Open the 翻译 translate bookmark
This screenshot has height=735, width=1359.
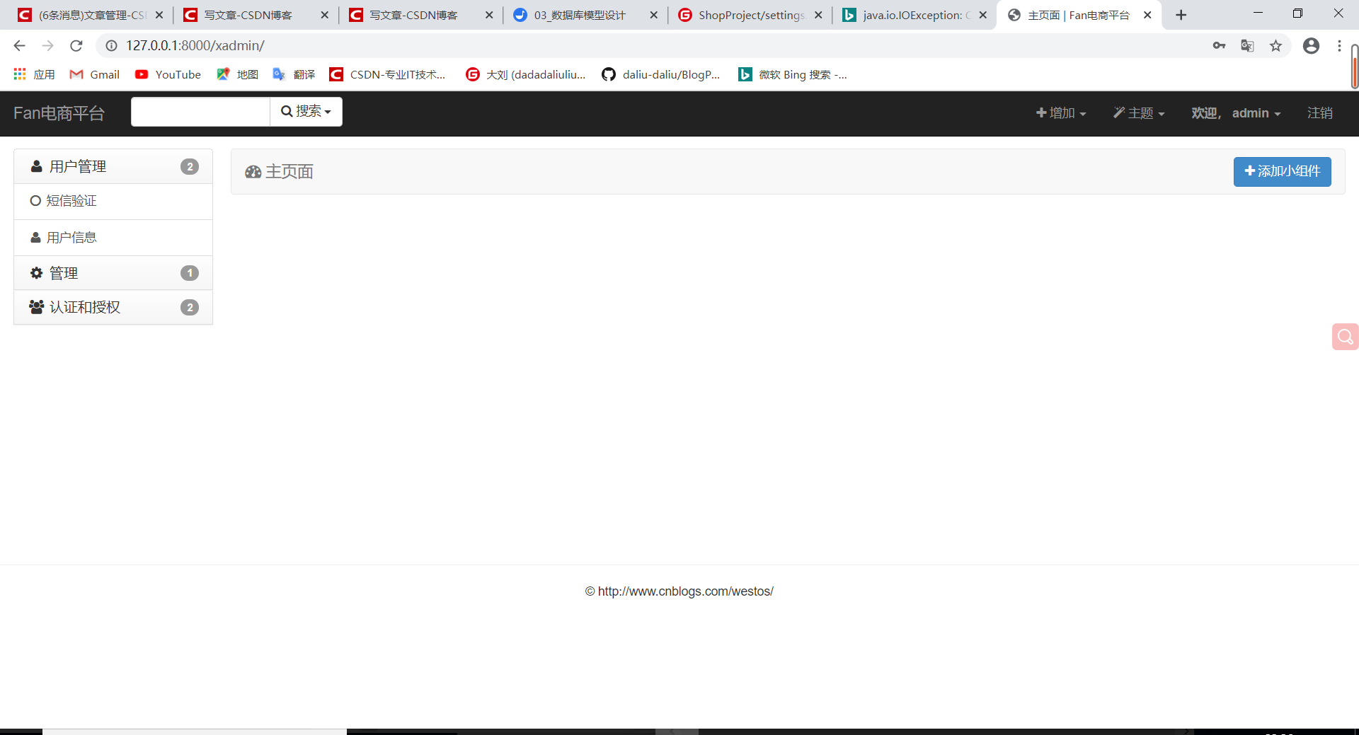(x=294, y=74)
